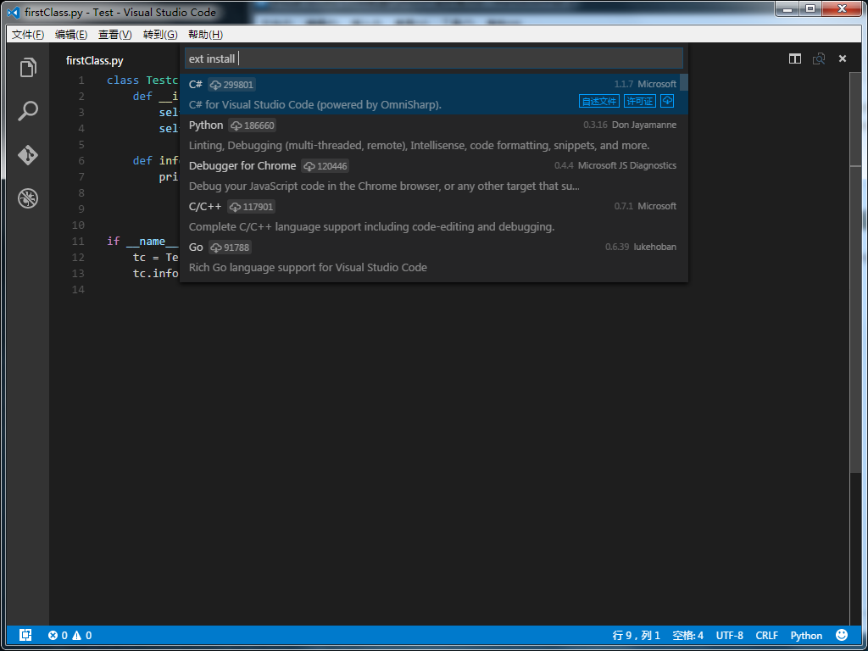
Task: Click the install cloud icon on C# row
Action: pos(667,101)
